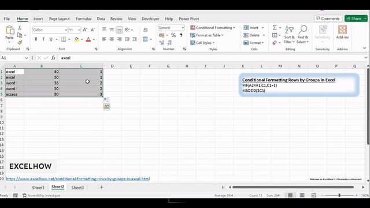
Task: Click the zoom slider handle
Action: (339, 195)
